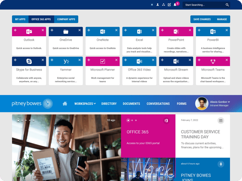Open the OneNote app icon
The width and height of the screenshot is (242, 181).
(102, 31)
